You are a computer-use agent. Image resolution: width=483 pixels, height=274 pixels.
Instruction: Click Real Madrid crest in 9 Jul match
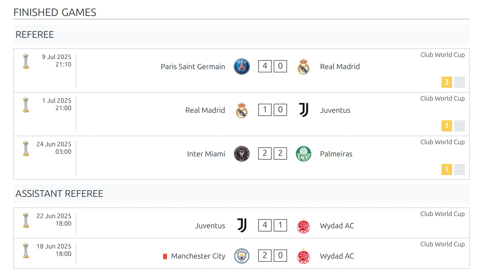303,67
